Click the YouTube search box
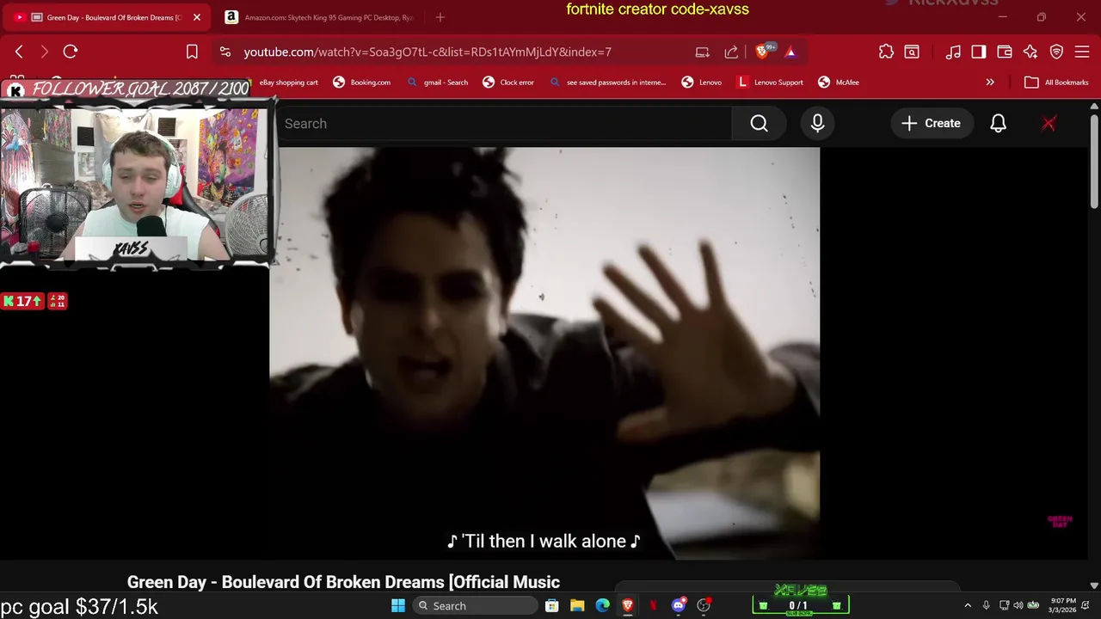This screenshot has width=1101, height=619. click(x=504, y=124)
